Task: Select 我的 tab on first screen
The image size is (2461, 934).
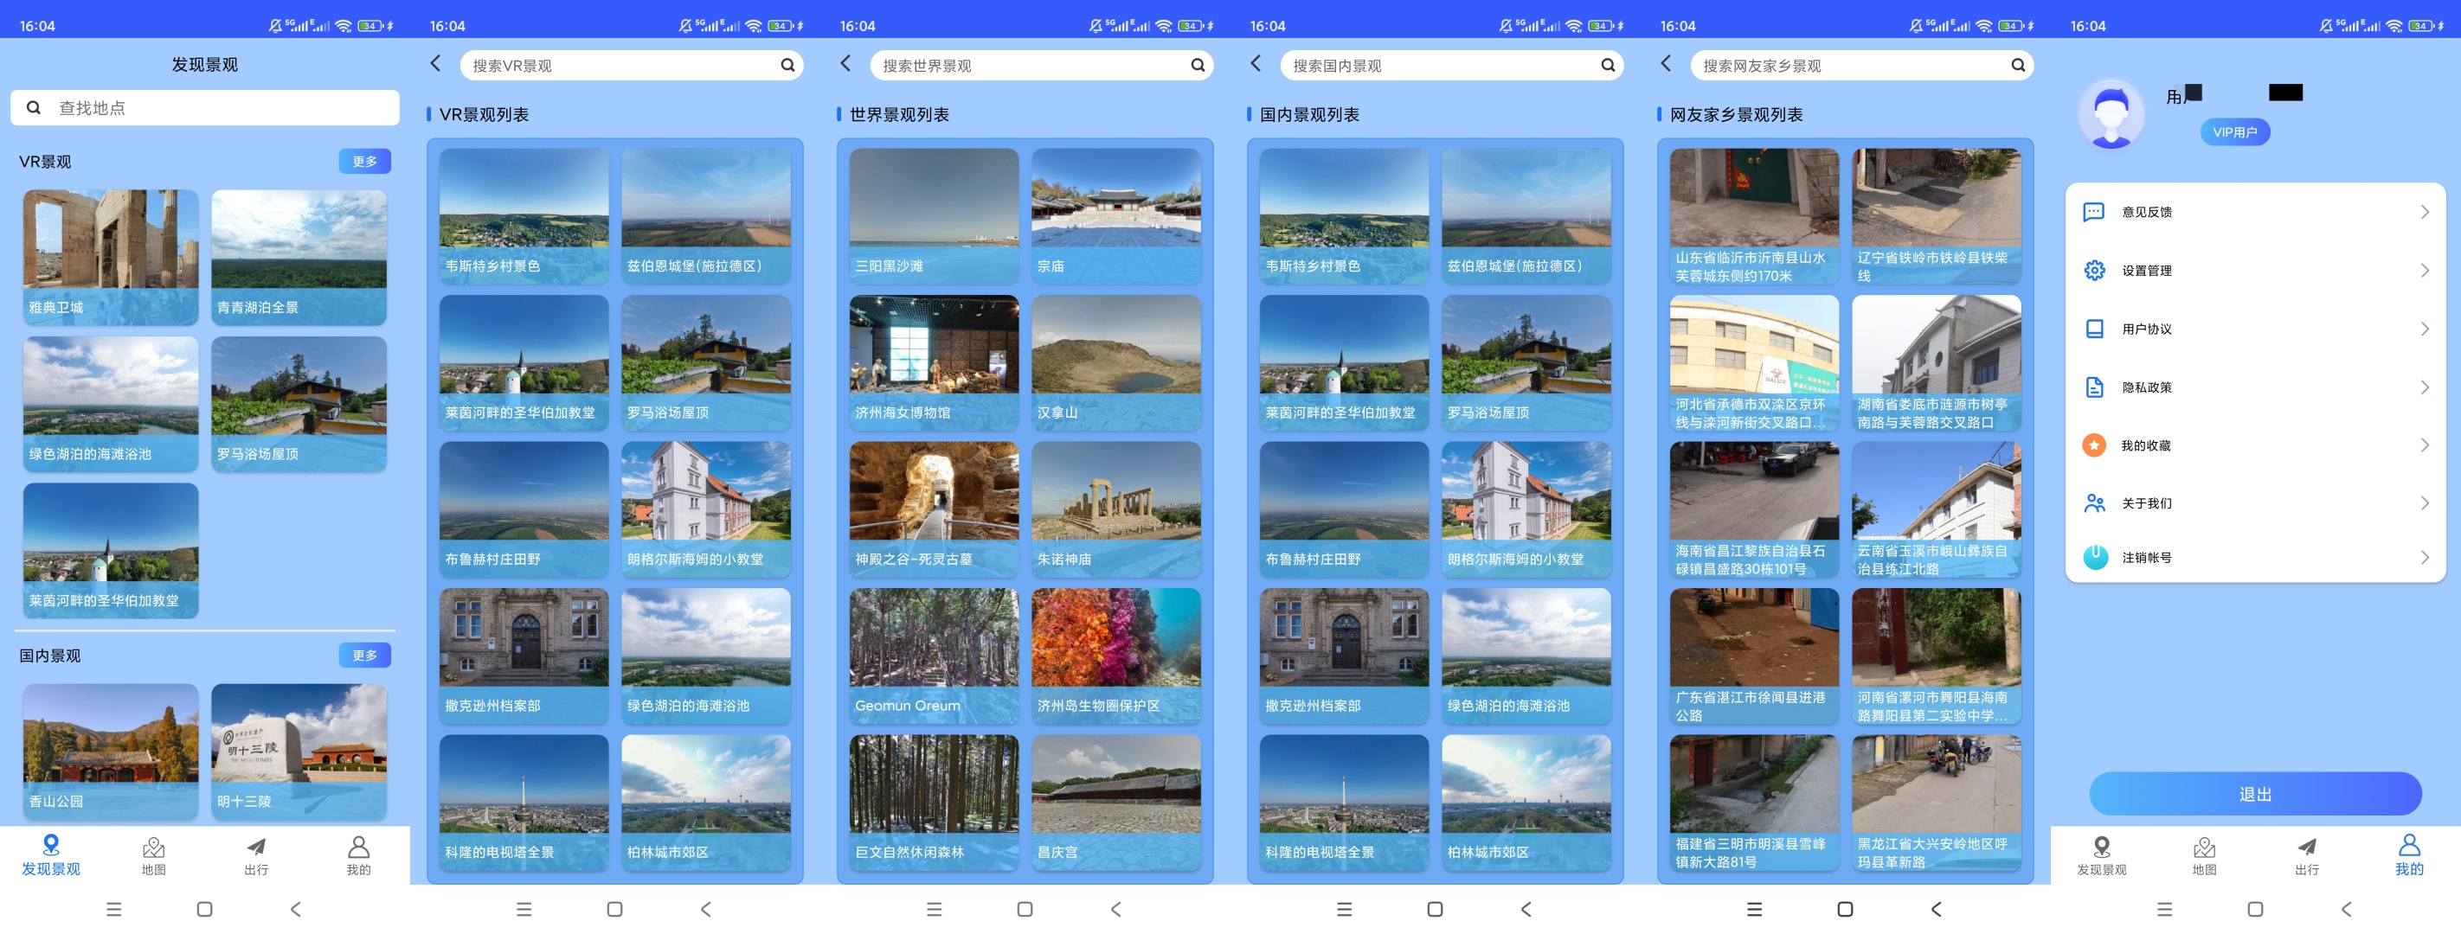Action: (358, 855)
